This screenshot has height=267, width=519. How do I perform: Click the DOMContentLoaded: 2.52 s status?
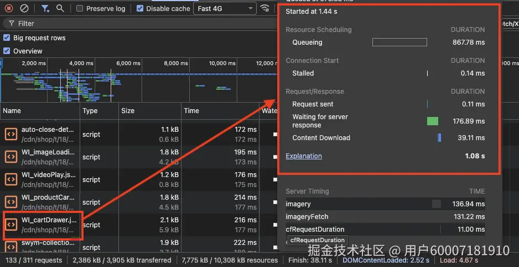coord(386,260)
